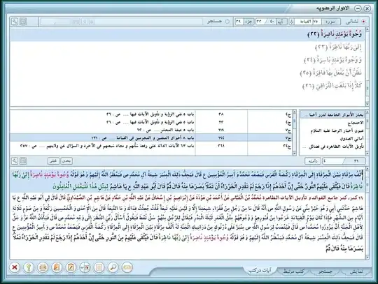
Task: Click the blank page icon in bottom toolbar
Action: [99, 267]
